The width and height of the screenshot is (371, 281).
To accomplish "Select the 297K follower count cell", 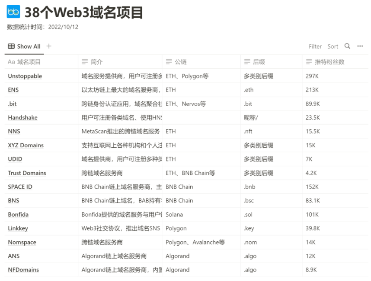I will click(x=335, y=76).
